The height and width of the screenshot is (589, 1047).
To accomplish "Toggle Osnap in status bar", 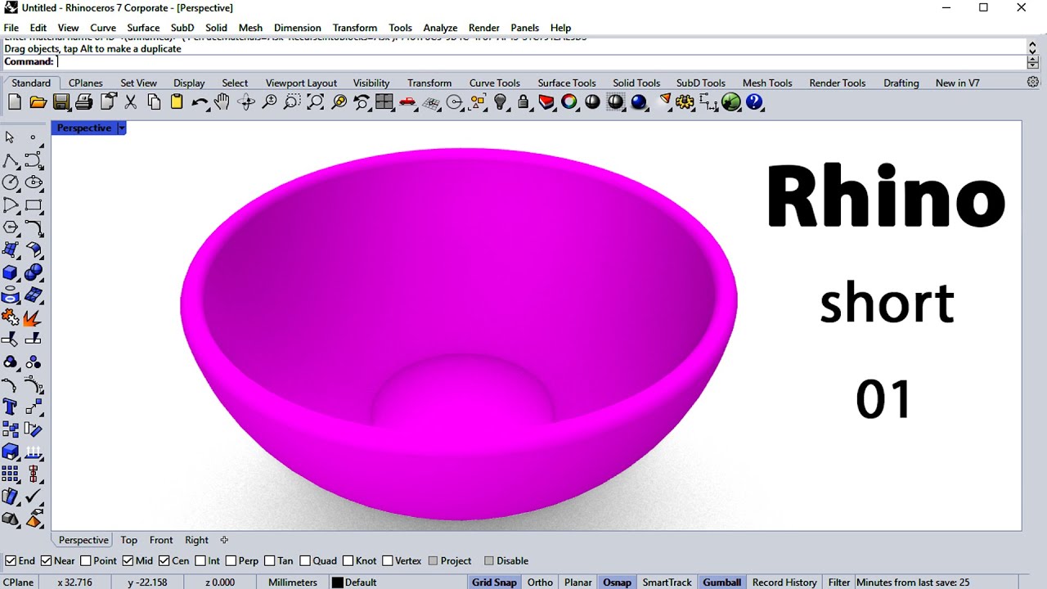I will coord(617,582).
